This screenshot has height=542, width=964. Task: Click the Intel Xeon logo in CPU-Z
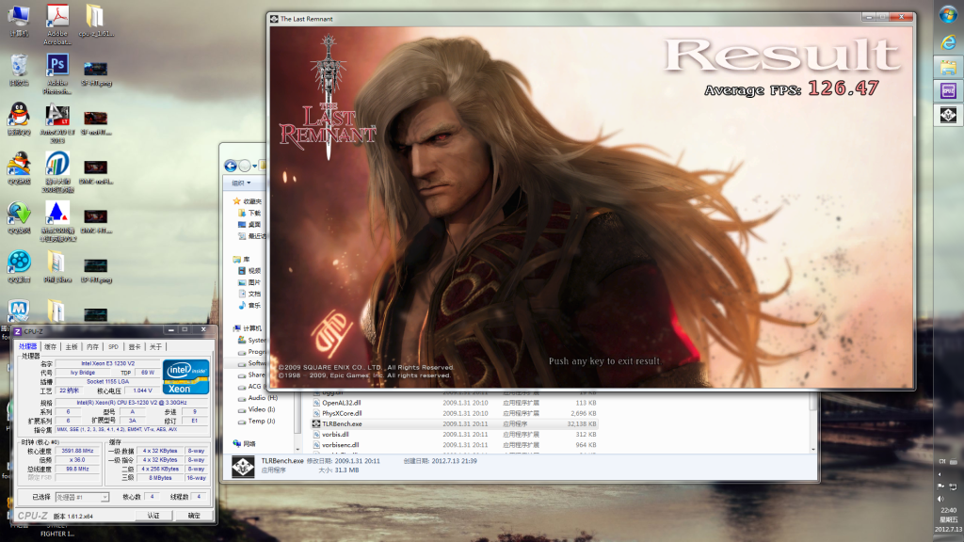pyautogui.click(x=186, y=376)
